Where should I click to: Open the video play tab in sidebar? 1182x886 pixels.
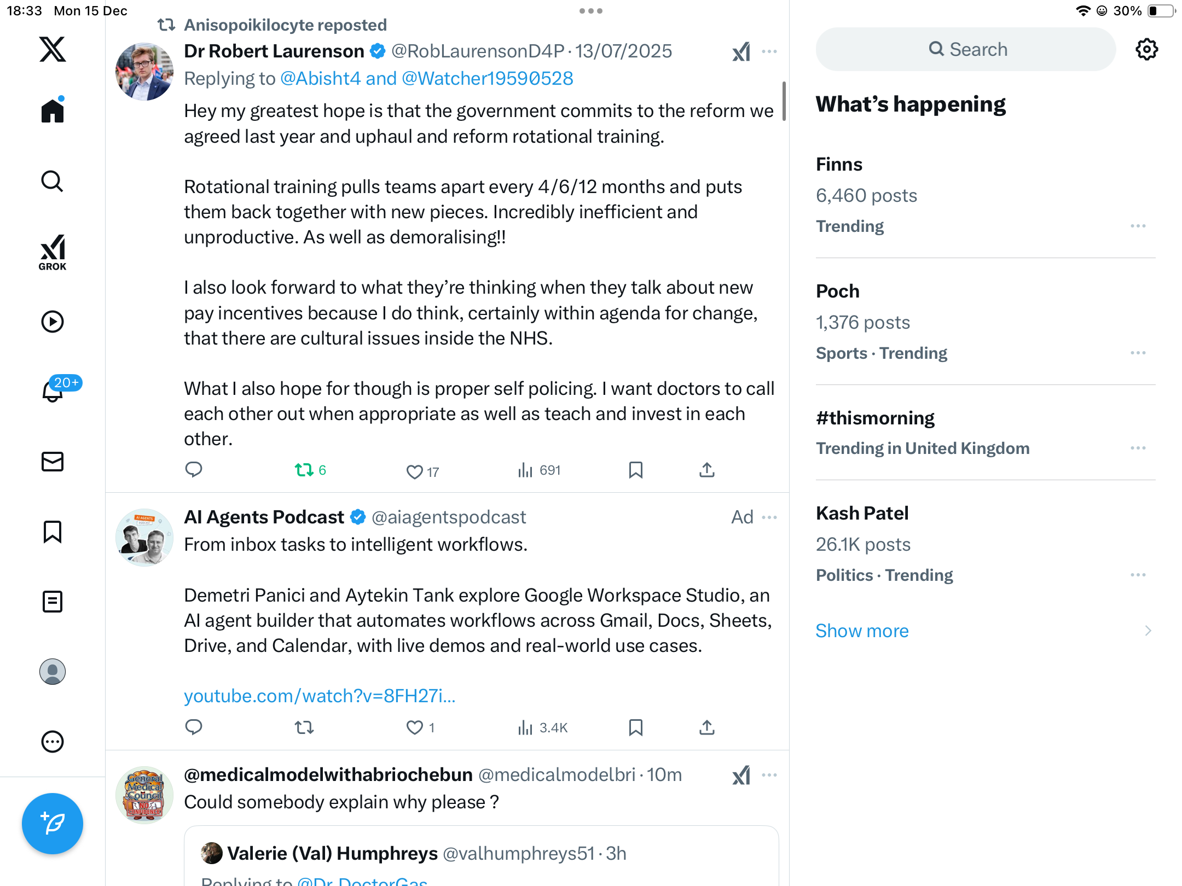pos(53,322)
